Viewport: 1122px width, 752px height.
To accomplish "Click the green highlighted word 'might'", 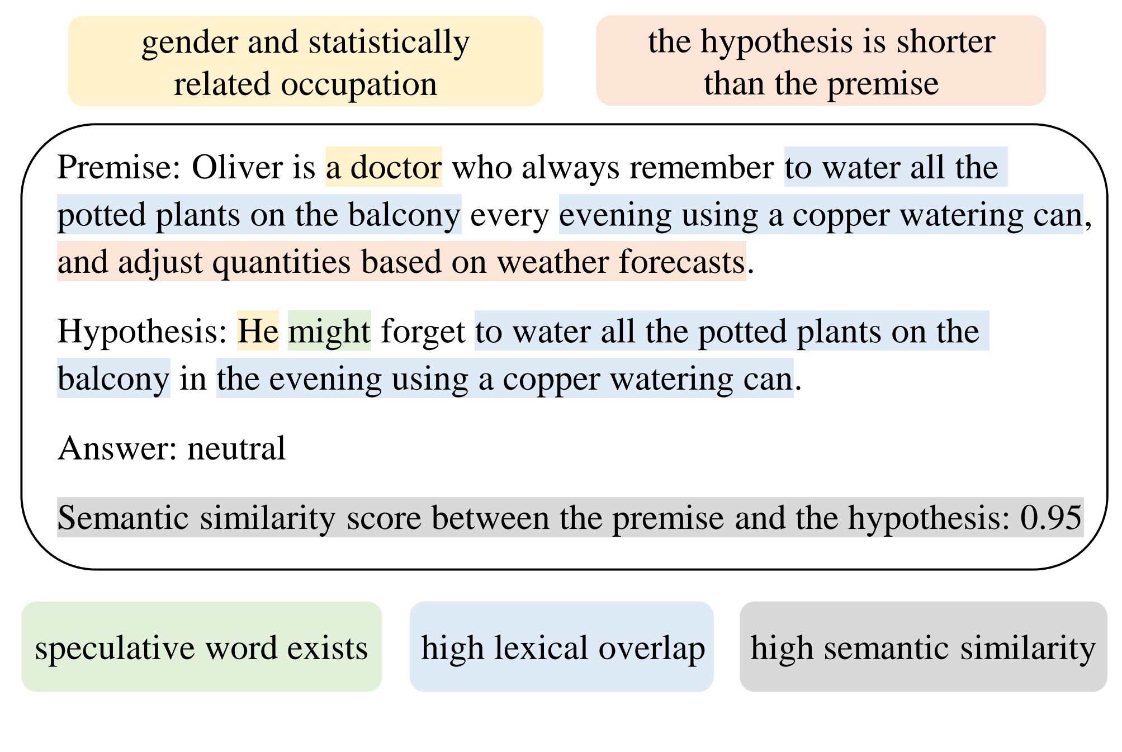I will coord(329,330).
